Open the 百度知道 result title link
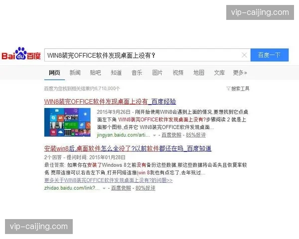299x239 pixels. tap(128, 148)
